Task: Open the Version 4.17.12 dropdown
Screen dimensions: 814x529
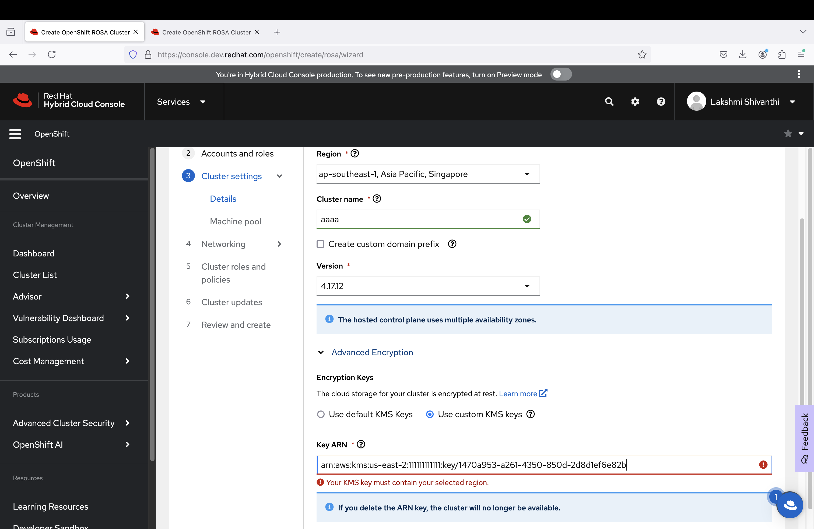Action: coord(427,286)
